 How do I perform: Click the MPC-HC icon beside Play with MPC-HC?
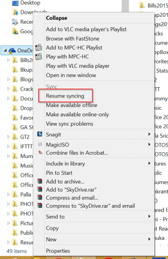pos(39,57)
